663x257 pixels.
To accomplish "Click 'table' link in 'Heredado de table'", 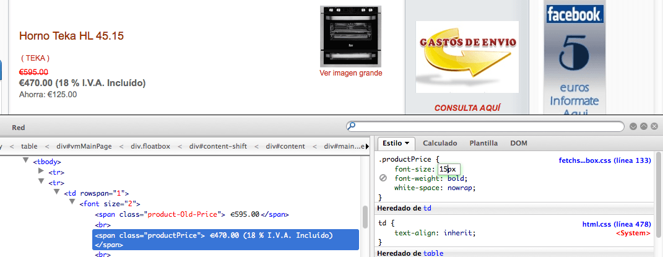I will [x=433, y=253].
